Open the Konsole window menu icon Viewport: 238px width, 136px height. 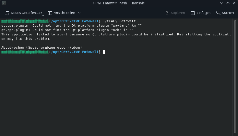[x=4, y=3]
